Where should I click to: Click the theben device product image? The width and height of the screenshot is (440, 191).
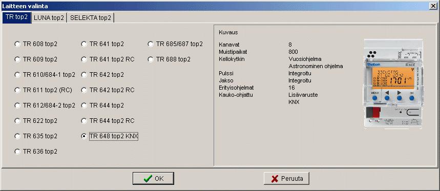(x=393, y=84)
